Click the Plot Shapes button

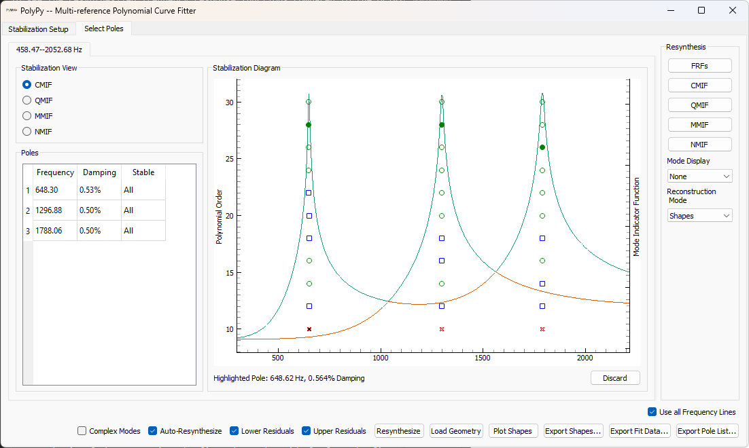[x=513, y=431]
